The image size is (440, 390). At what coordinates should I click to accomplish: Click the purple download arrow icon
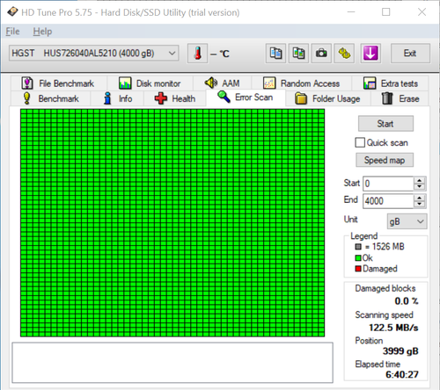click(370, 54)
